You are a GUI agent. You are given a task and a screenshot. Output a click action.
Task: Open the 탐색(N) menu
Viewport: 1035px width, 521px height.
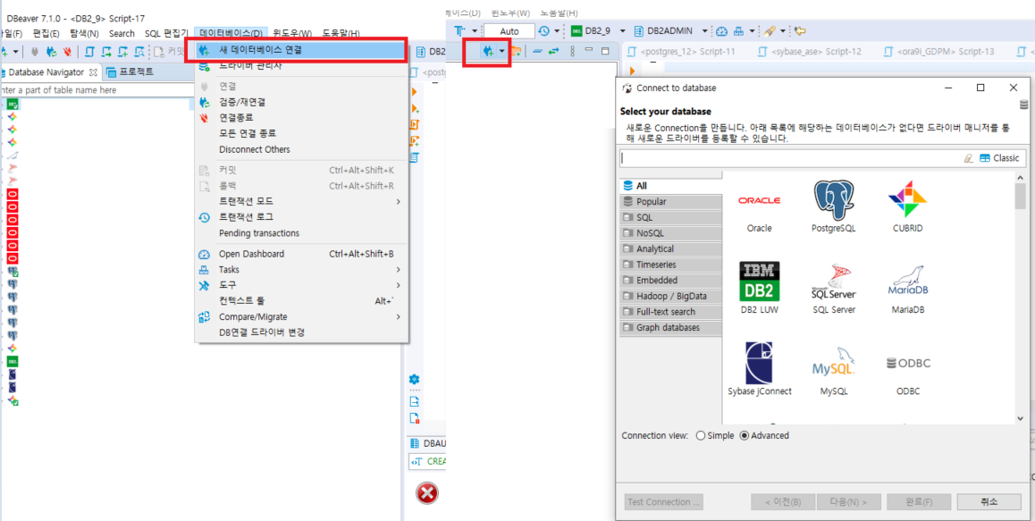84,33
